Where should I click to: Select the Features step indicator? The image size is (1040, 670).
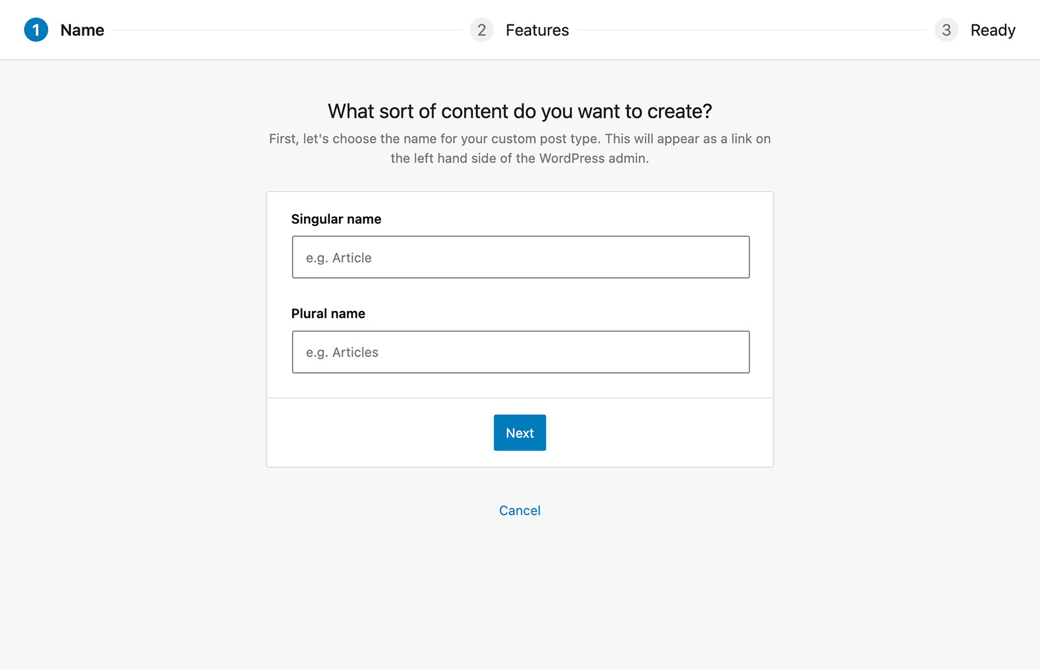(537, 30)
